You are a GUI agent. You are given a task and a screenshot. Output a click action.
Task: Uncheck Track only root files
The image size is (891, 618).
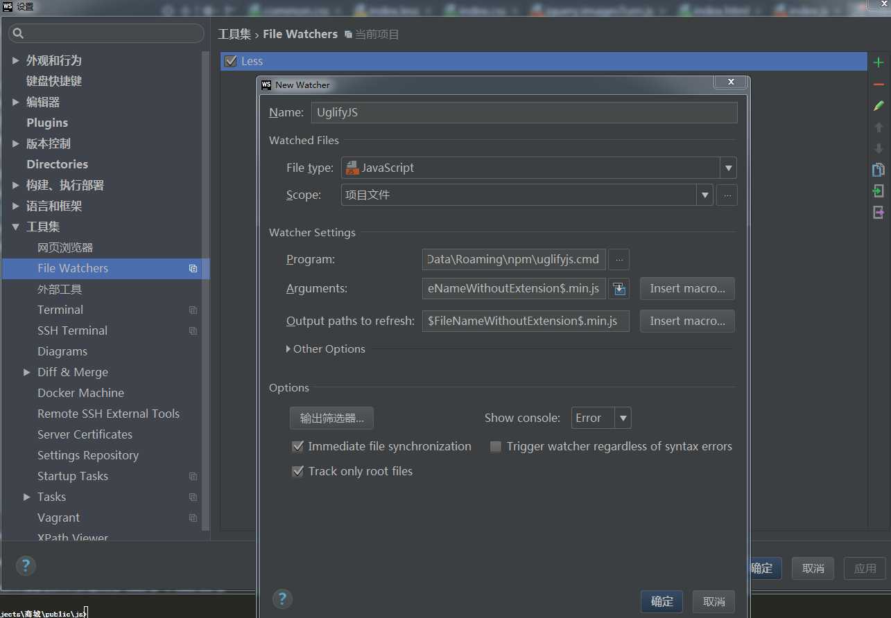tap(298, 472)
